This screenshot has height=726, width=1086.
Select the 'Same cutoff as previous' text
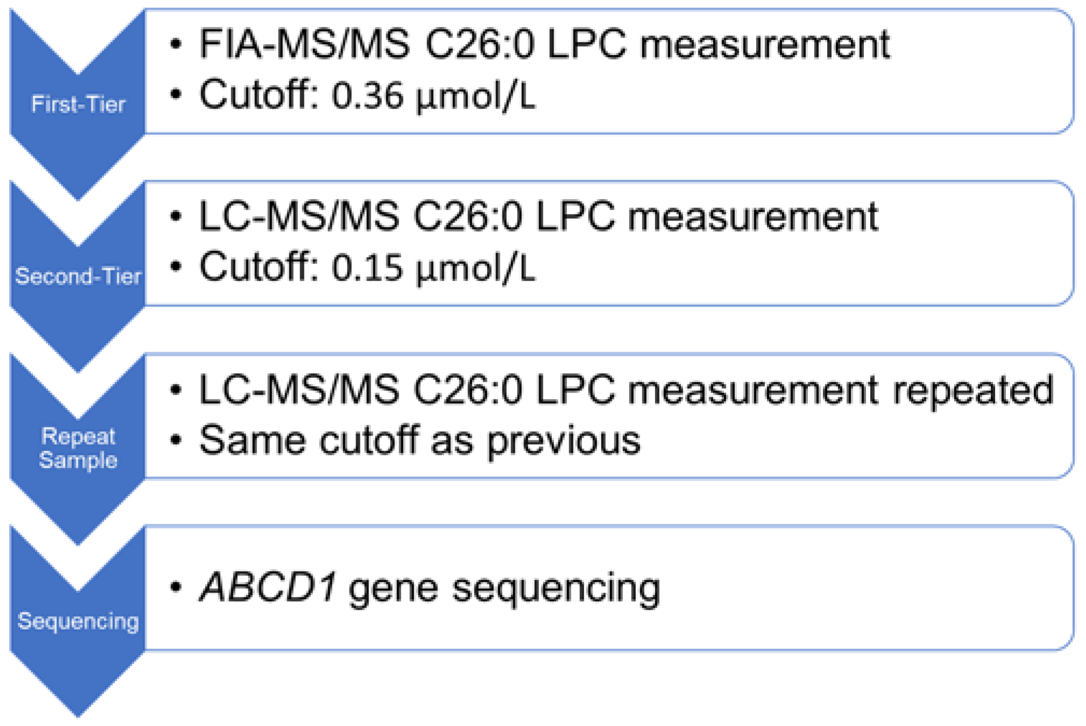point(420,440)
